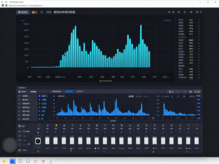The width and height of the screenshot is (219, 164).
Task: Click the third icon in top-right icon group
Action: click(x=179, y=12)
